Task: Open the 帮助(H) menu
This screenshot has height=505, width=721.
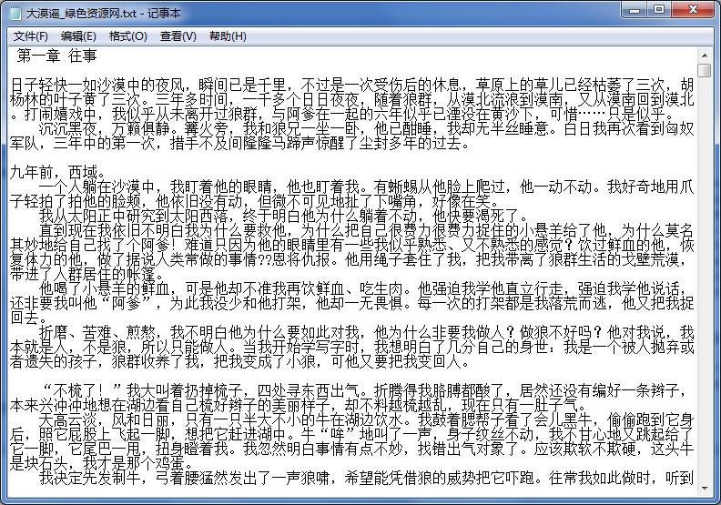Action: click(x=228, y=36)
